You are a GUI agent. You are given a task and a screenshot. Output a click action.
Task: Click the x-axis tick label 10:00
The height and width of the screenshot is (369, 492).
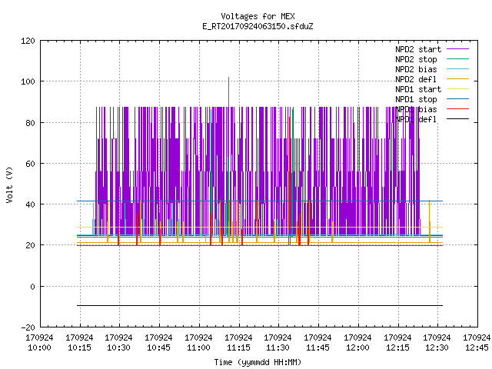click(39, 347)
